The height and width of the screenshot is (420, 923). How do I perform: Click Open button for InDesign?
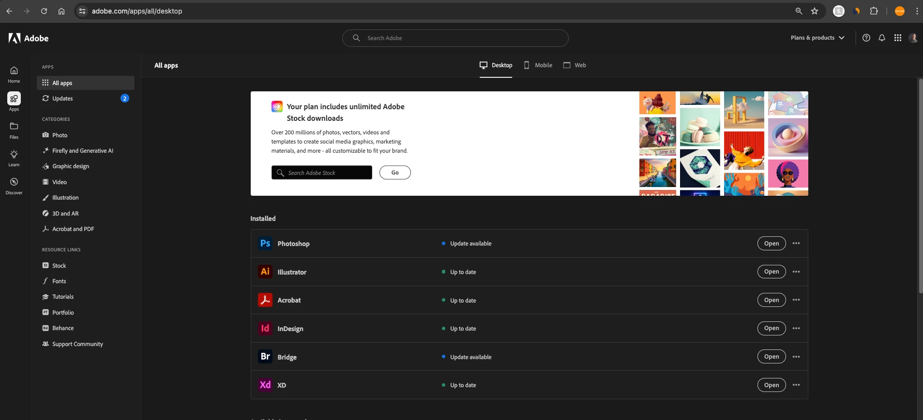tap(772, 328)
